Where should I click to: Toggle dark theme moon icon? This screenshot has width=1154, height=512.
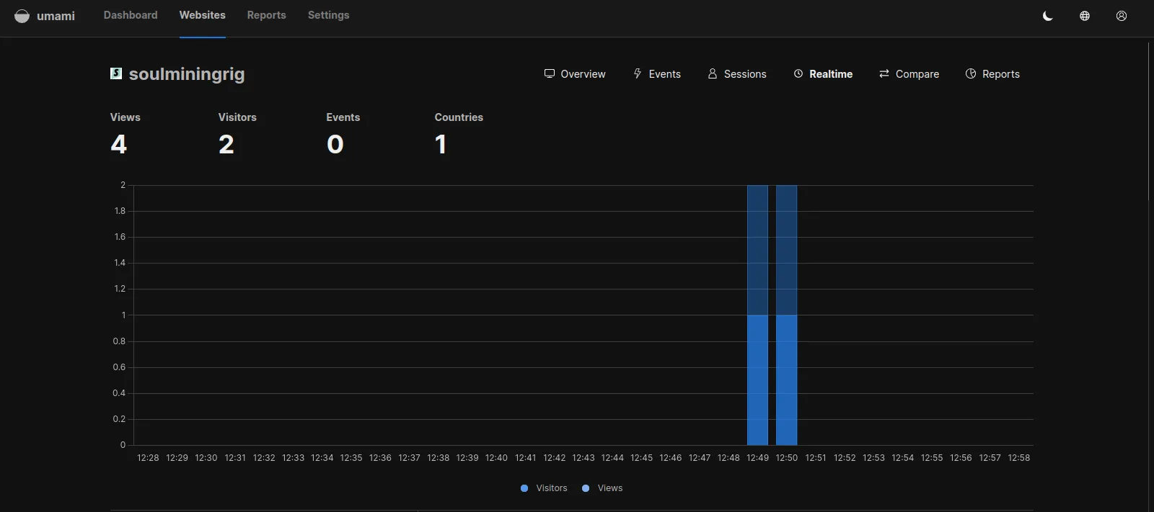(x=1048, y=16)
